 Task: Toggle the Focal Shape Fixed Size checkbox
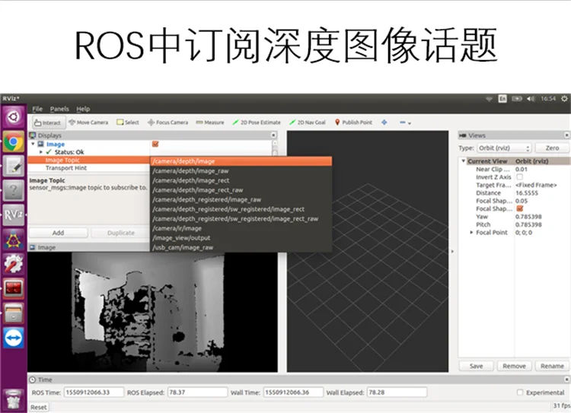click(520, 208)
